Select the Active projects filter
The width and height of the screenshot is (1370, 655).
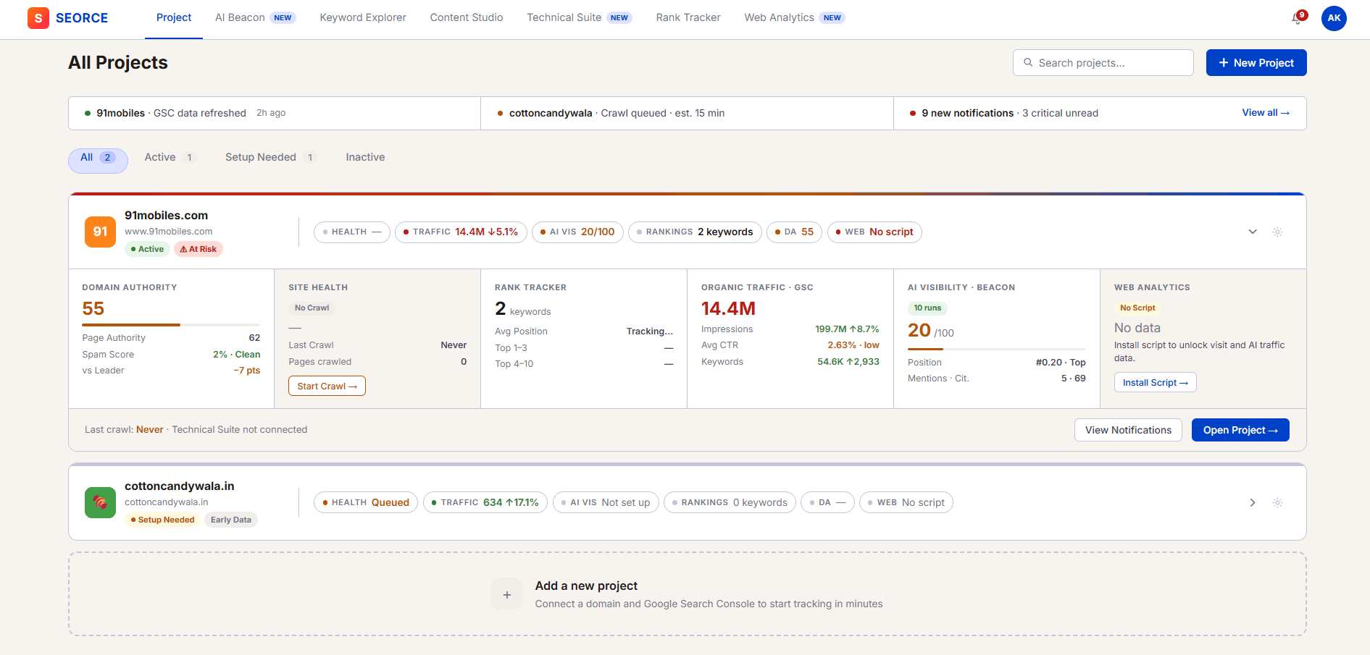point(170,157)
